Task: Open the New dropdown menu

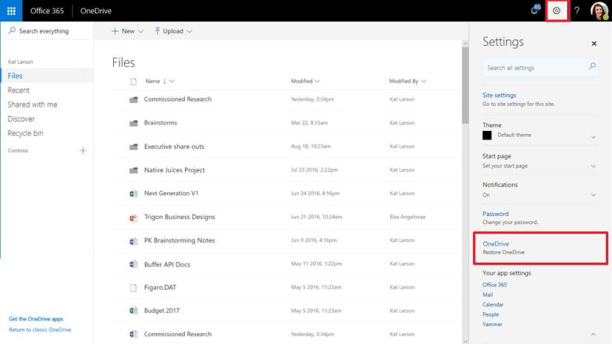Action: pos(127,31)
